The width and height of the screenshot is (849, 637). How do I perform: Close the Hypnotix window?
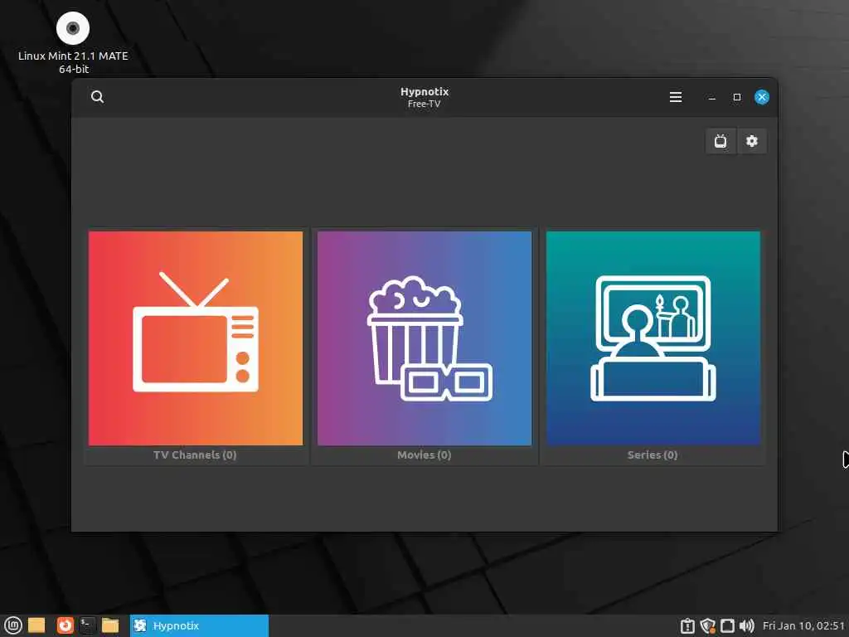click(762, 97)
